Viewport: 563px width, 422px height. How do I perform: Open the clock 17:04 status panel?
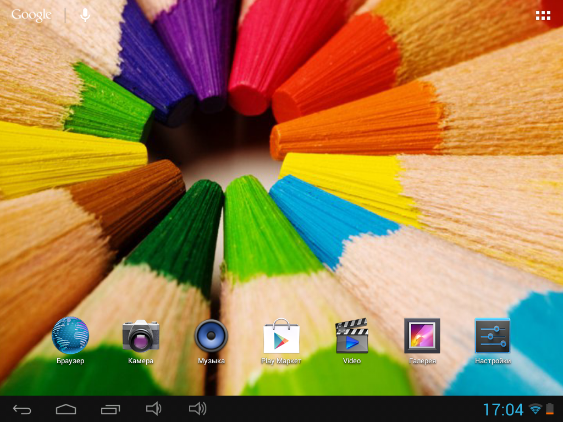(503, 409)
